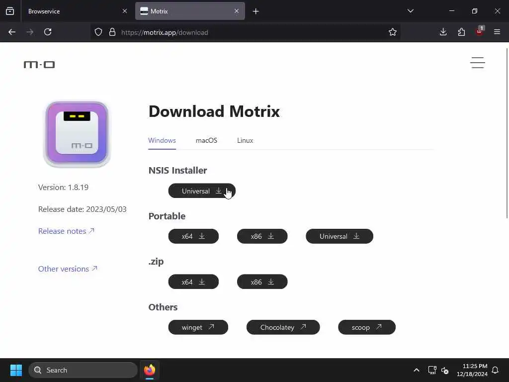
Task: Click the Motrix app icon image
Action: point(77,134)
